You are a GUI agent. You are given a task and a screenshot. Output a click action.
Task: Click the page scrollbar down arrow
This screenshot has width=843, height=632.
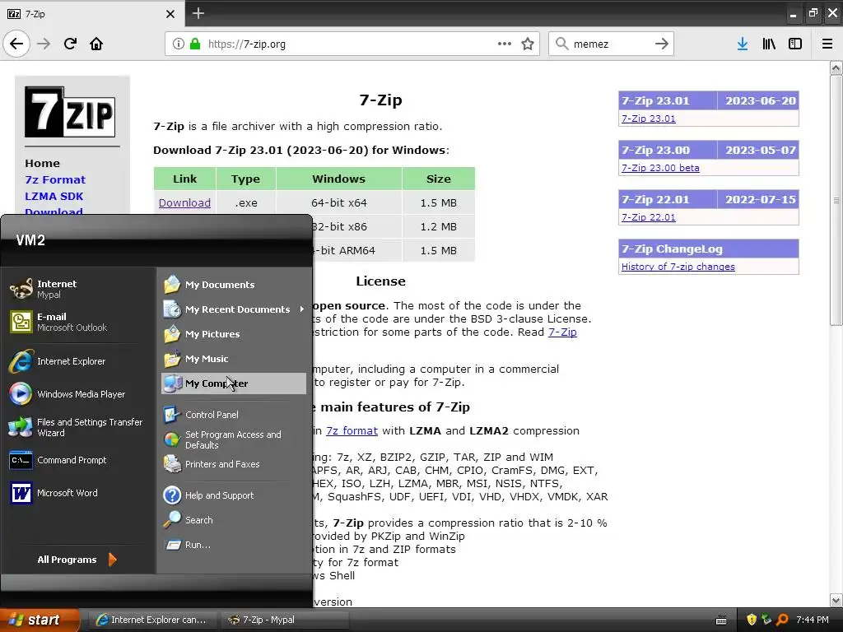836,600
